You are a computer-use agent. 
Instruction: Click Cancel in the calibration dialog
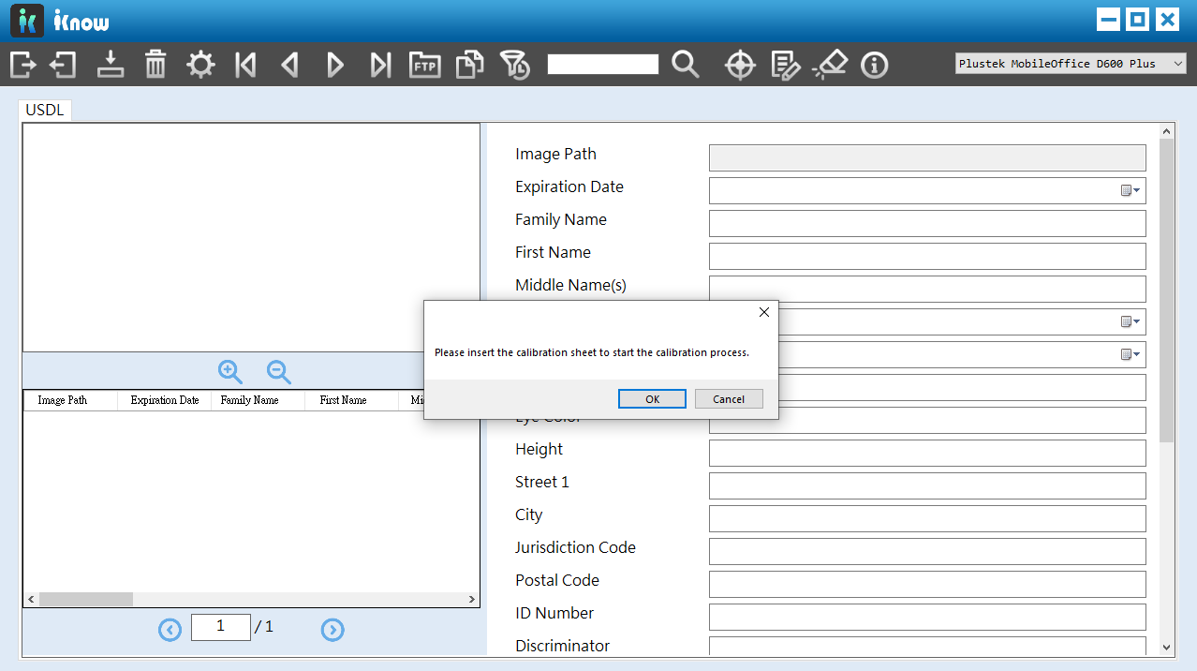coord(729,399)
